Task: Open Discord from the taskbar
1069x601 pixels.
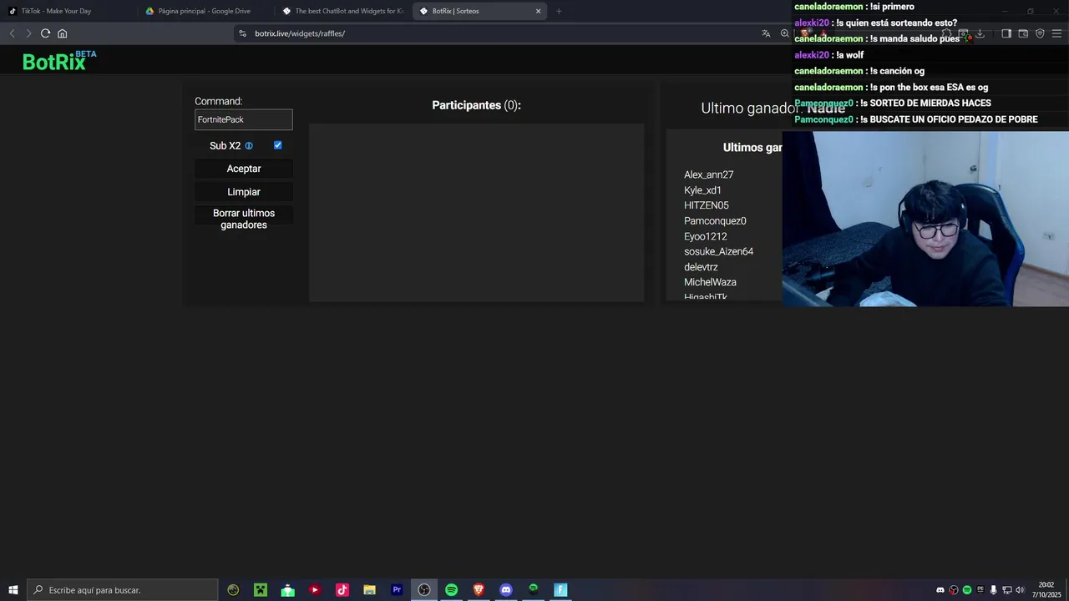Action: [506, 590]
